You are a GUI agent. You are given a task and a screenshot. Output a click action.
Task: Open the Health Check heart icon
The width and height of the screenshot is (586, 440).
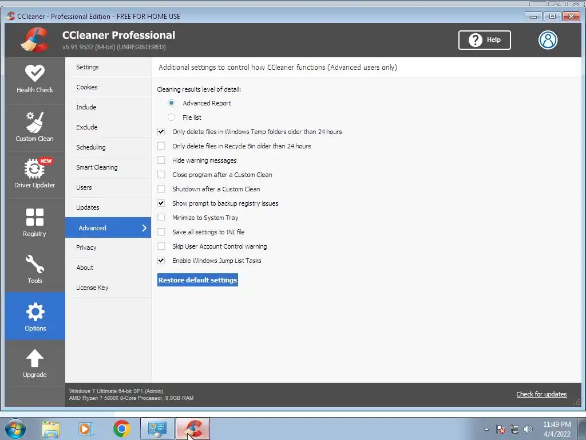35,73
